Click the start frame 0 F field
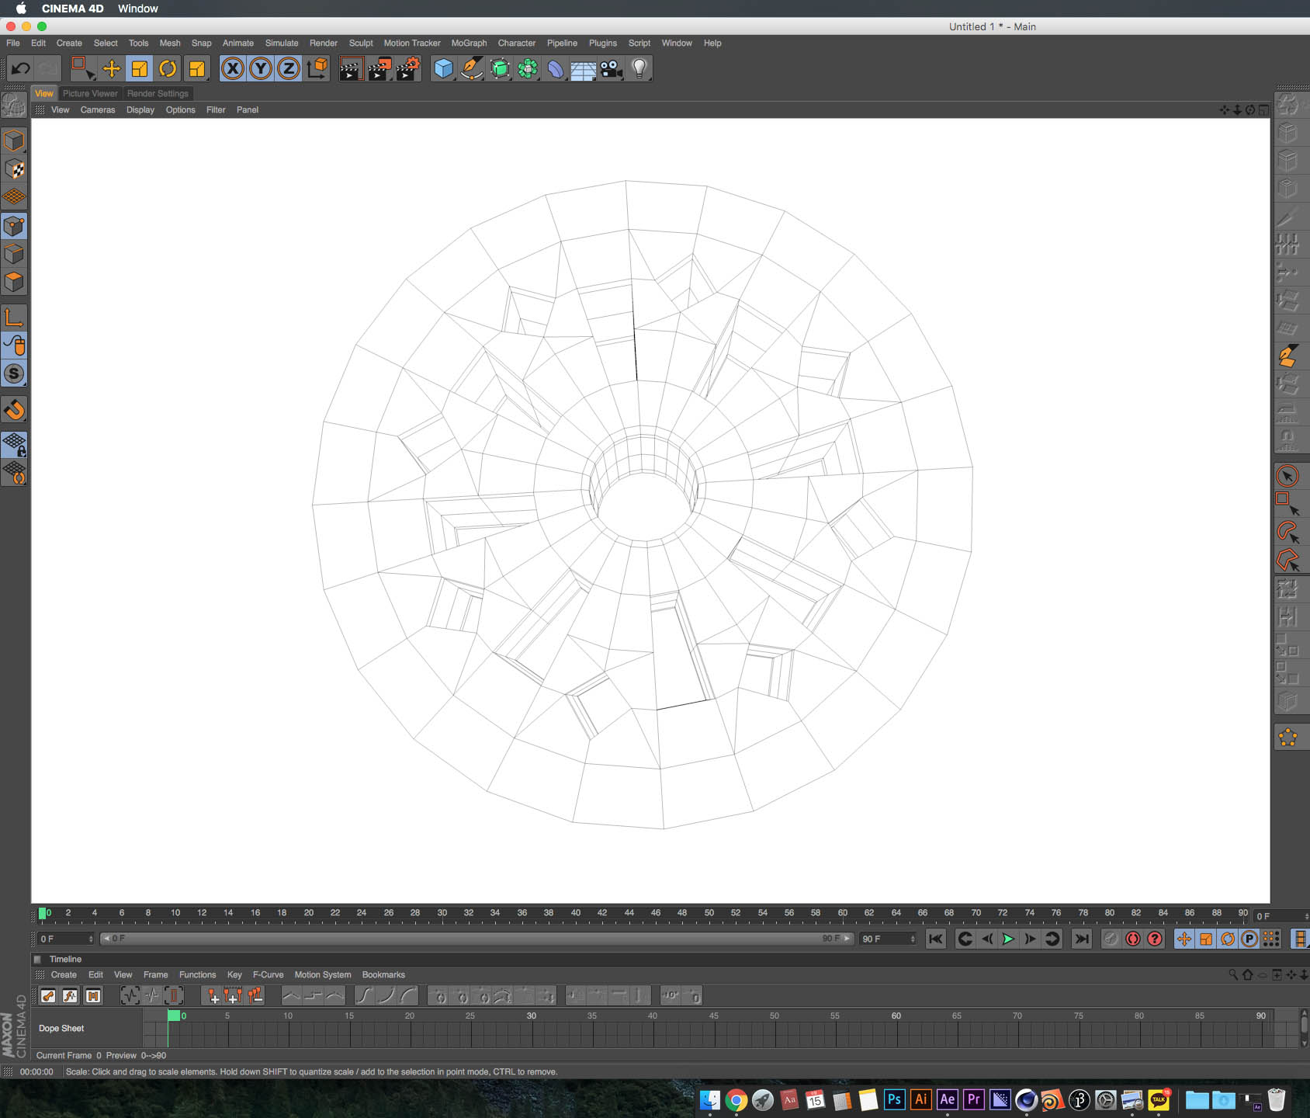The width and height of the screenshot is (1310, 1118). [x=65, y=939]
